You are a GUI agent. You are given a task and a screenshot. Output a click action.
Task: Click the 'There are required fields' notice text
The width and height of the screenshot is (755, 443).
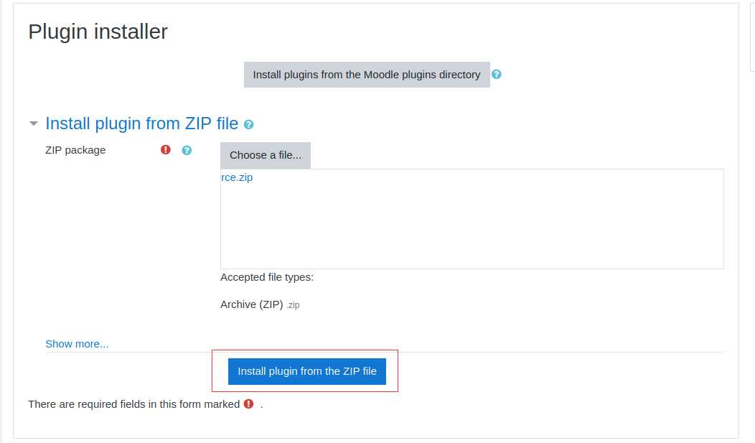tap(134, 404)
